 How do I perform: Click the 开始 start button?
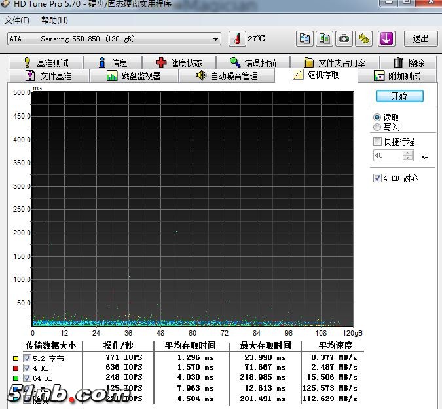(399, 96)
